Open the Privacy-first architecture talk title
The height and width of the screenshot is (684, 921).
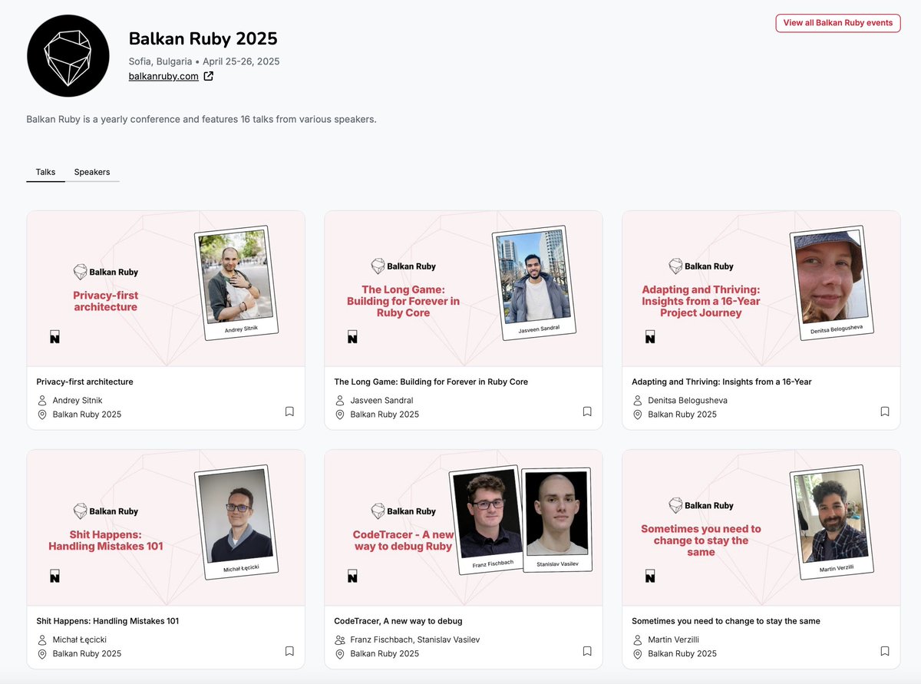85,382
